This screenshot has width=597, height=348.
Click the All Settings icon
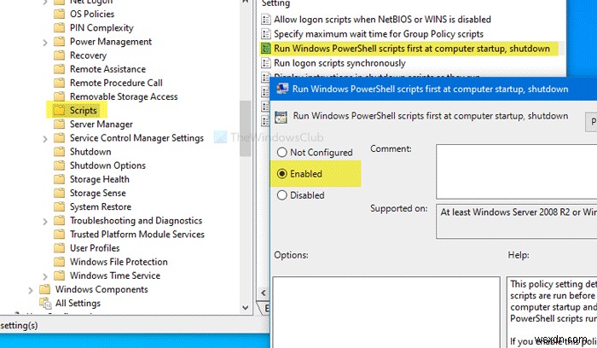tap(45, 303)
